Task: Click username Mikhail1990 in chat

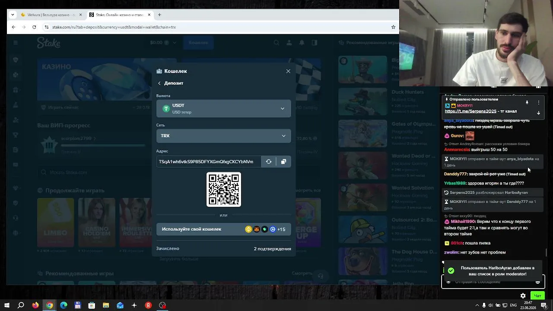Action: [x=463, y=222]
